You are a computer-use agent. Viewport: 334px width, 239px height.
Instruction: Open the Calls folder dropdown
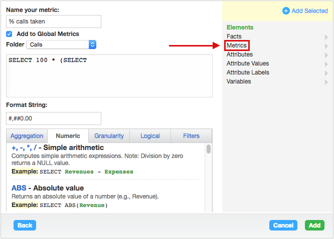[61, 45]
